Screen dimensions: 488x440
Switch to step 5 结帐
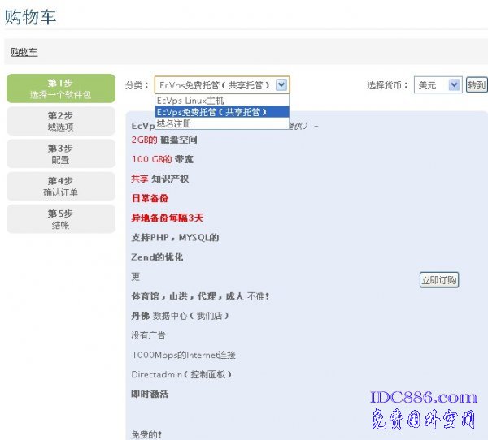pos(60,218)
